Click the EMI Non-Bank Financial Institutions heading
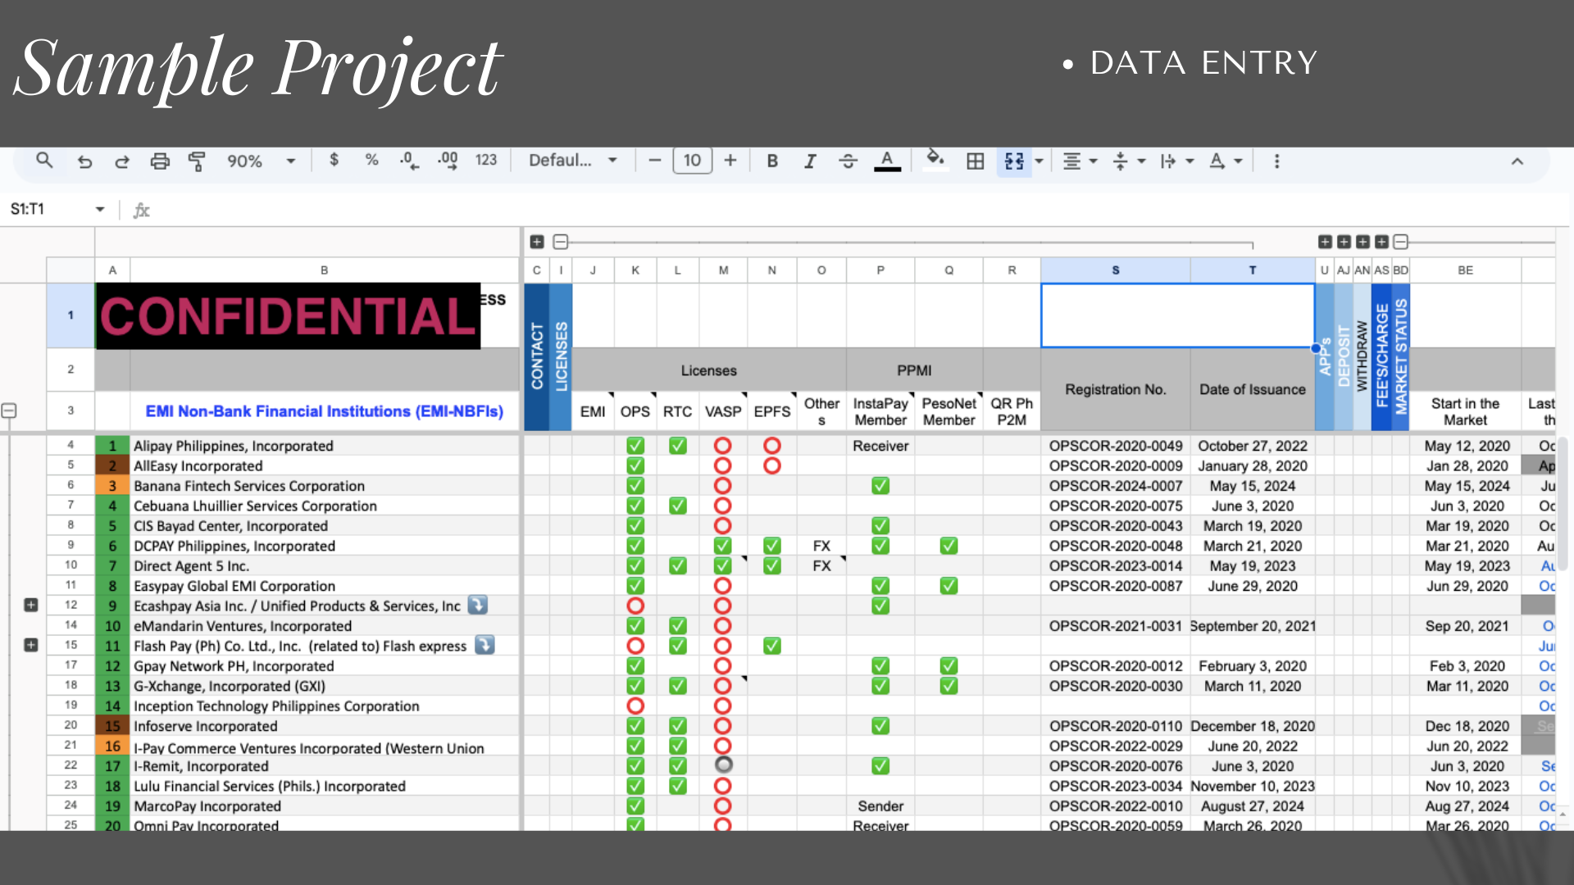The width and height of the screenshot is (1574, 885). [324, 411]
